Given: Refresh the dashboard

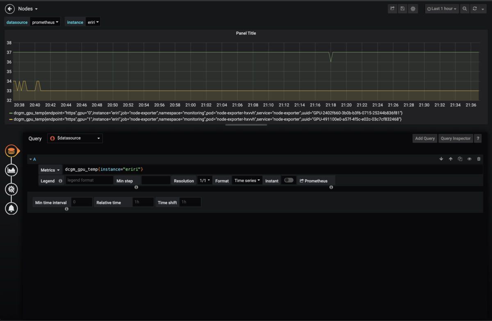Looking at the screenshot, I should click(x=474, y=9).
